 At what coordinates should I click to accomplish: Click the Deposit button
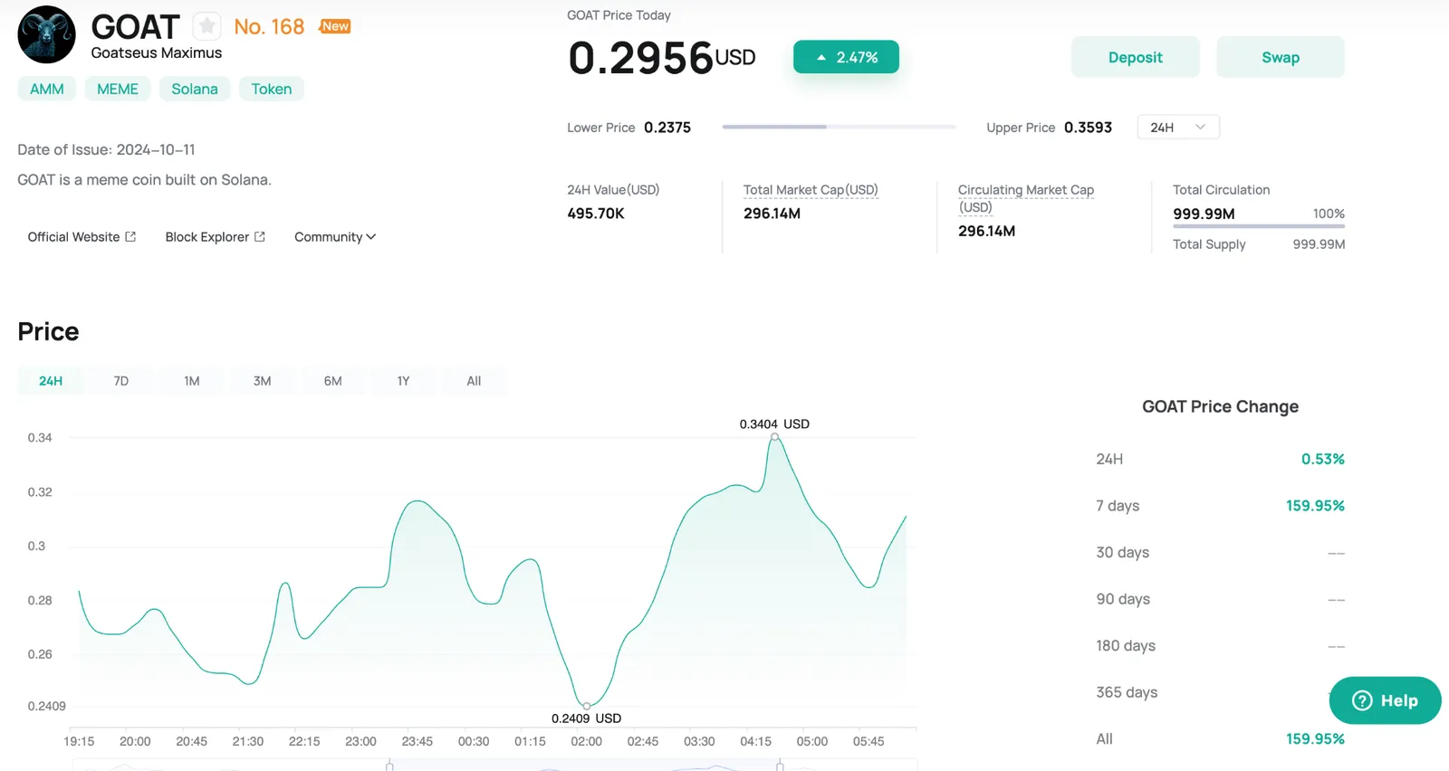pyautogui.click(x=1136, y=57)
